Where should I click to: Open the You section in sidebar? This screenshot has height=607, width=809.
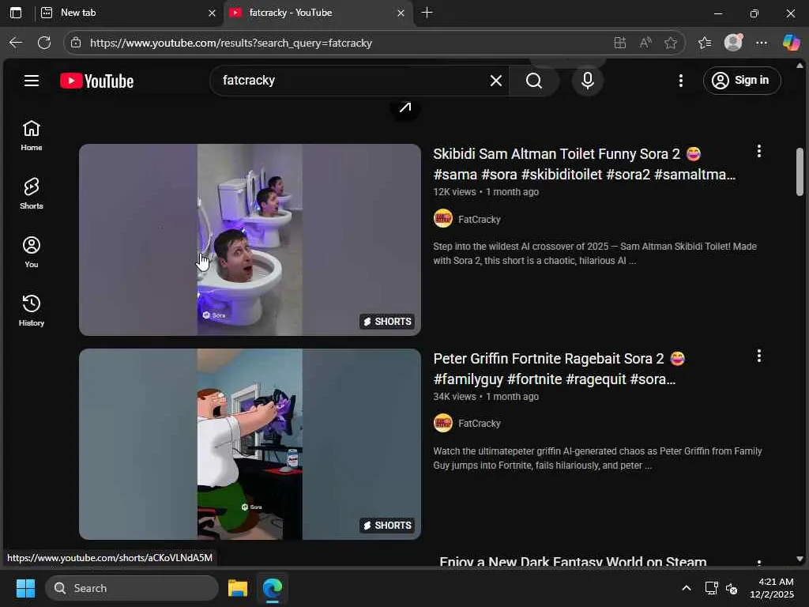[x=32, y=252]
